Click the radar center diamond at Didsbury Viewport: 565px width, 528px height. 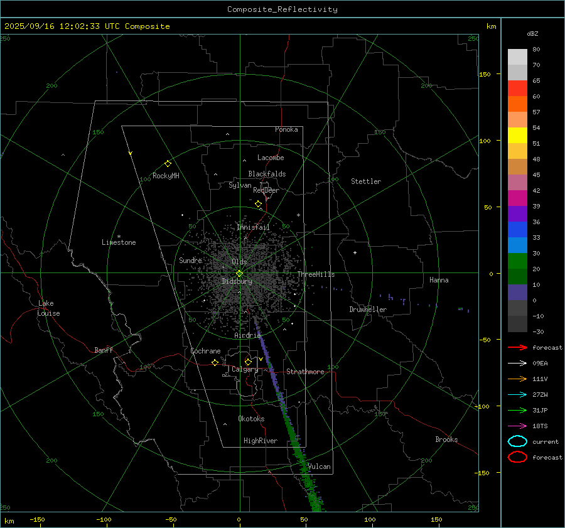tap(239, 273)
